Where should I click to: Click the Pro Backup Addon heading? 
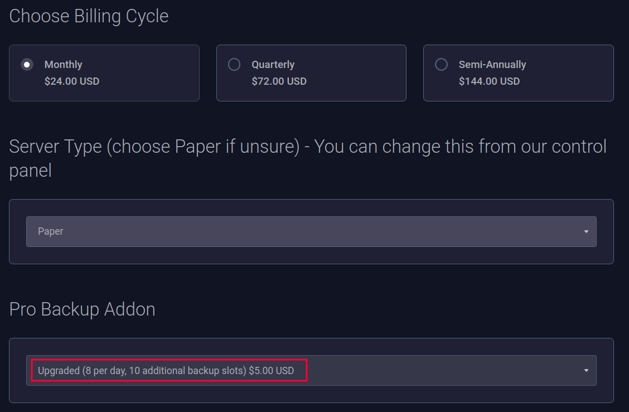click(81, 309)
